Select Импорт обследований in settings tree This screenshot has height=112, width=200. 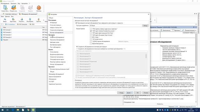click(x=56, y=64)
